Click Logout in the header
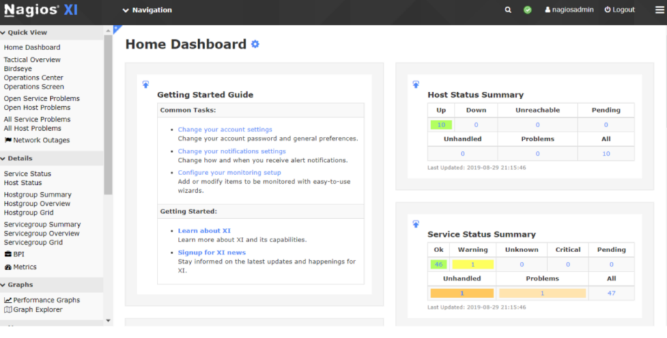This screenshot has height=338, width=667. coord(620,10)
